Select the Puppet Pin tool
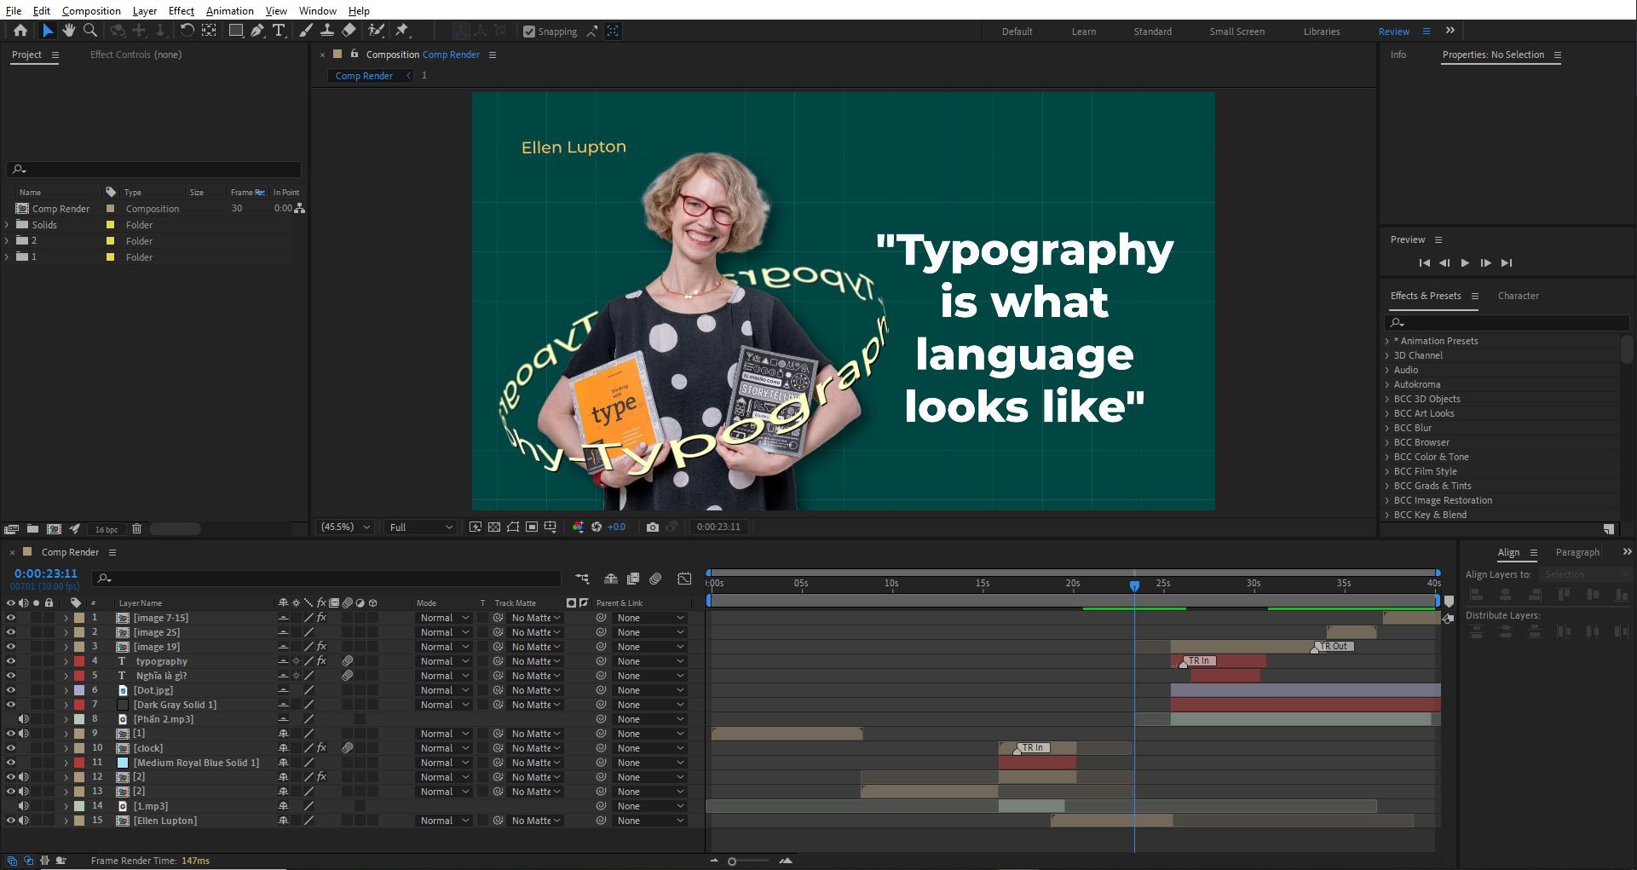Viewport: 1637px width, 870px height. (x=402, y=31)
